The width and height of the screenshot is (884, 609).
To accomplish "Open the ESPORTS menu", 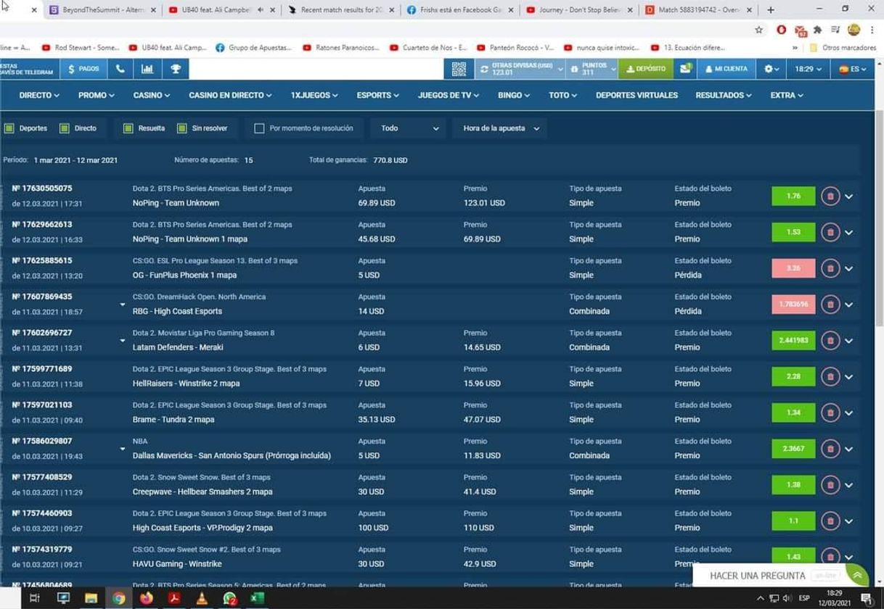I will coord(377,96).
